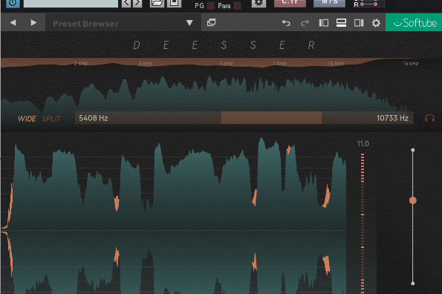
Task: Select WIDE de-esser mode
Action: pos(27,119)
